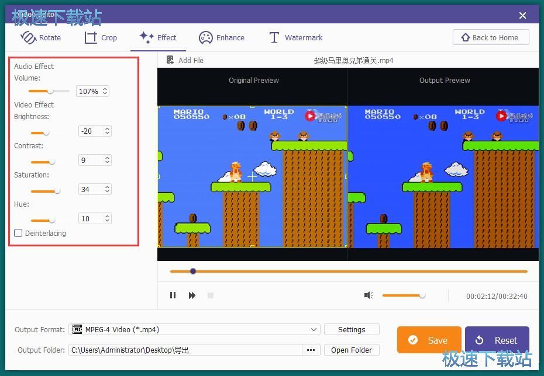The width and height of the screenshot is (544, 376).
Task: Decrease Brightness with the down arrow
Action: [107, 133]
